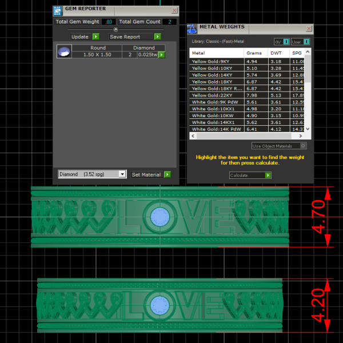Click the Metal Weights panel icon
Viewport: 343px width, 343px height.
[x=192, y=27]
